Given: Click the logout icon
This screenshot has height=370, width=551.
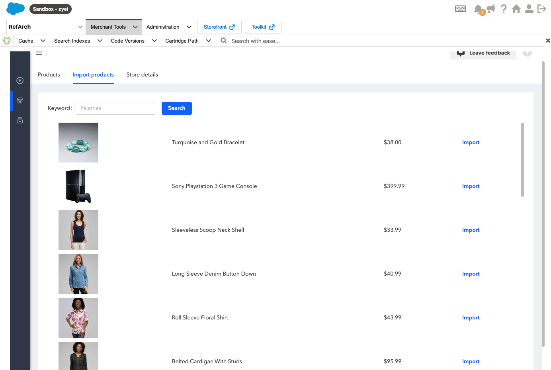Looking at the screenshot, I should (x=542, y=9).
